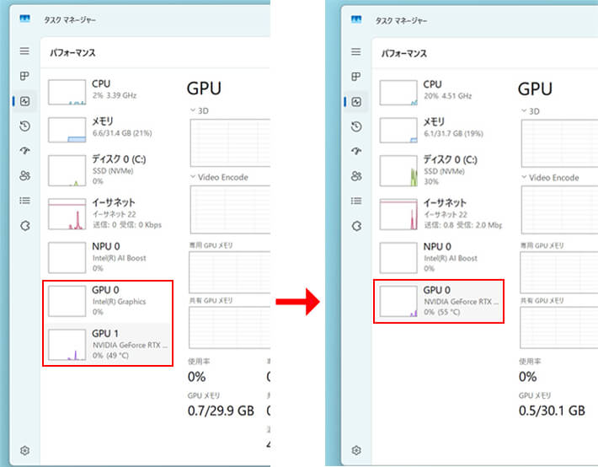Image resolution: width=598 pixels, height=467 pixels.
Task: Select Performance page icon in left Task Manager
Action: [x=24, y=101]
